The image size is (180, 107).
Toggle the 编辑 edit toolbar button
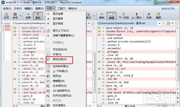[111, 16]
